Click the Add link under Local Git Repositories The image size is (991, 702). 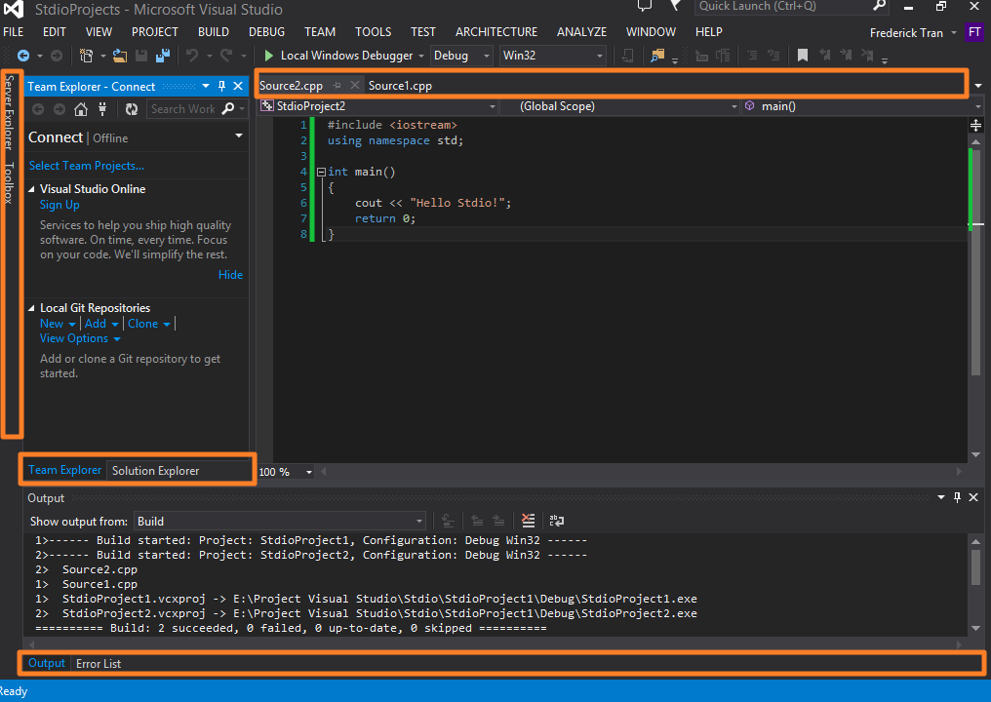(96, 324)
